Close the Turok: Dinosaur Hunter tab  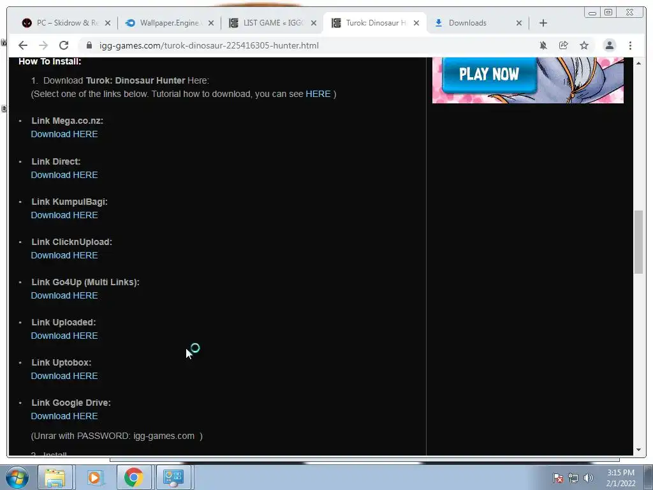pos(416,23)
